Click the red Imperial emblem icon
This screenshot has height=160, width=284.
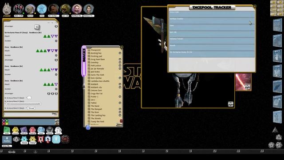click(40, 140)
